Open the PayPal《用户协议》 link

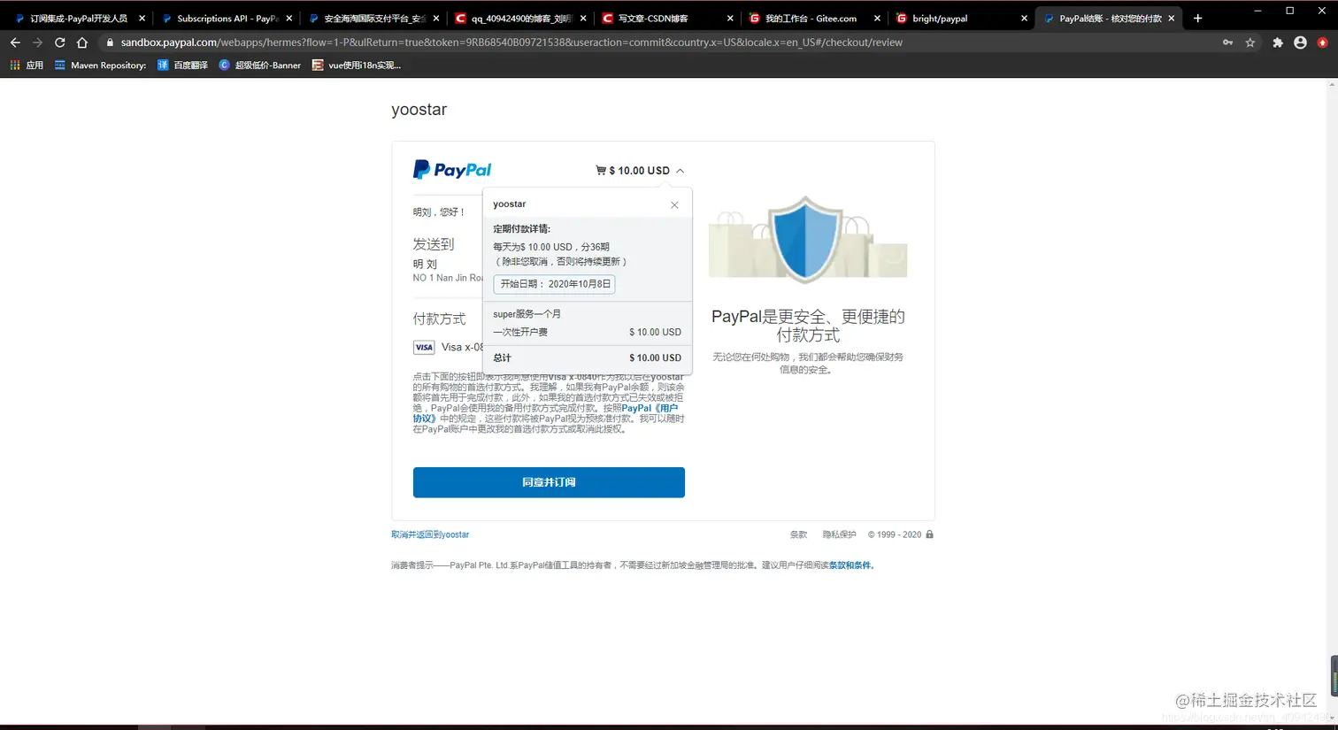649,408
